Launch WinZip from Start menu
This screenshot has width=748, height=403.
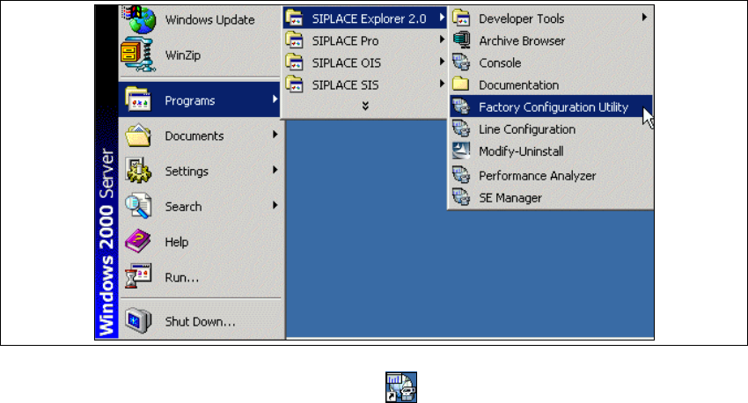pos(200,55)
